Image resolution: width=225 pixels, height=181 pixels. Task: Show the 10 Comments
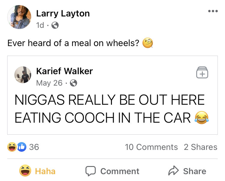point(151,147)
